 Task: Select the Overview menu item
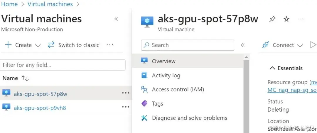point(163,61)
